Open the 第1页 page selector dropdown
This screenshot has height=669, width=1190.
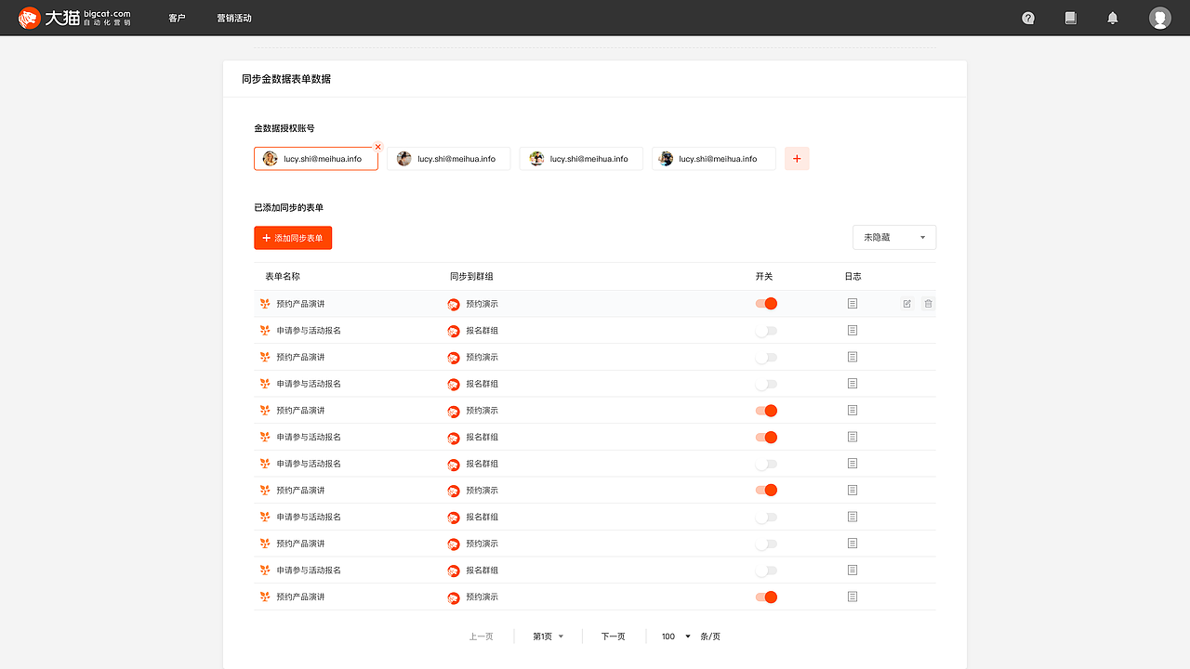tap(549, 636)
